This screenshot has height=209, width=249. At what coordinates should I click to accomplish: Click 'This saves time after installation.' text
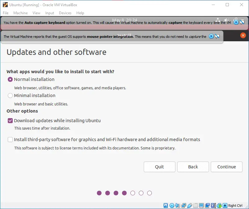[42, 128]
